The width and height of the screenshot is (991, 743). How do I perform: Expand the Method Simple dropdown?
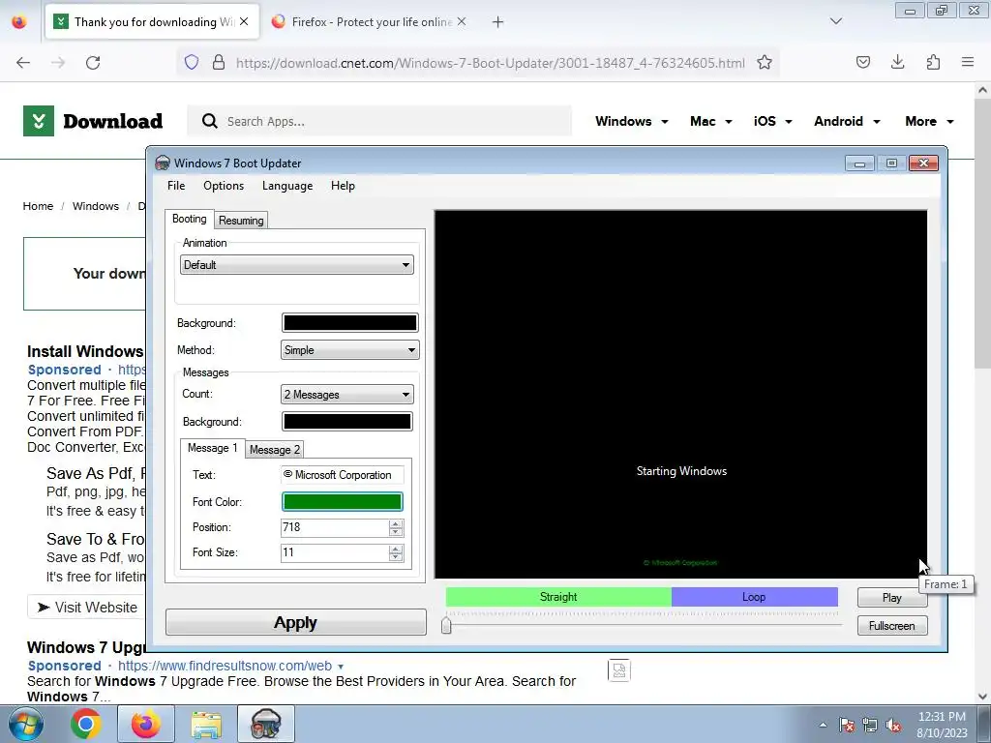tap(349, 350)
